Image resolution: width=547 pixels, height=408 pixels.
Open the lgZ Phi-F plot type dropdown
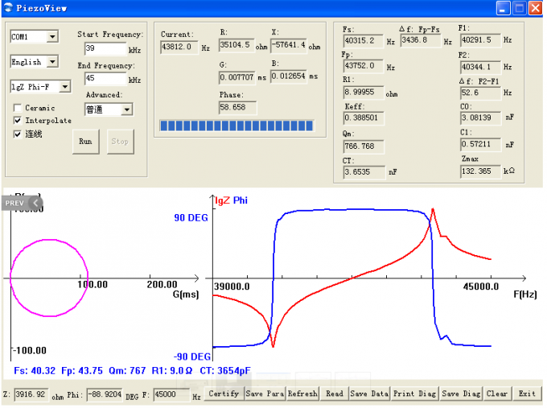pos(65,87)
